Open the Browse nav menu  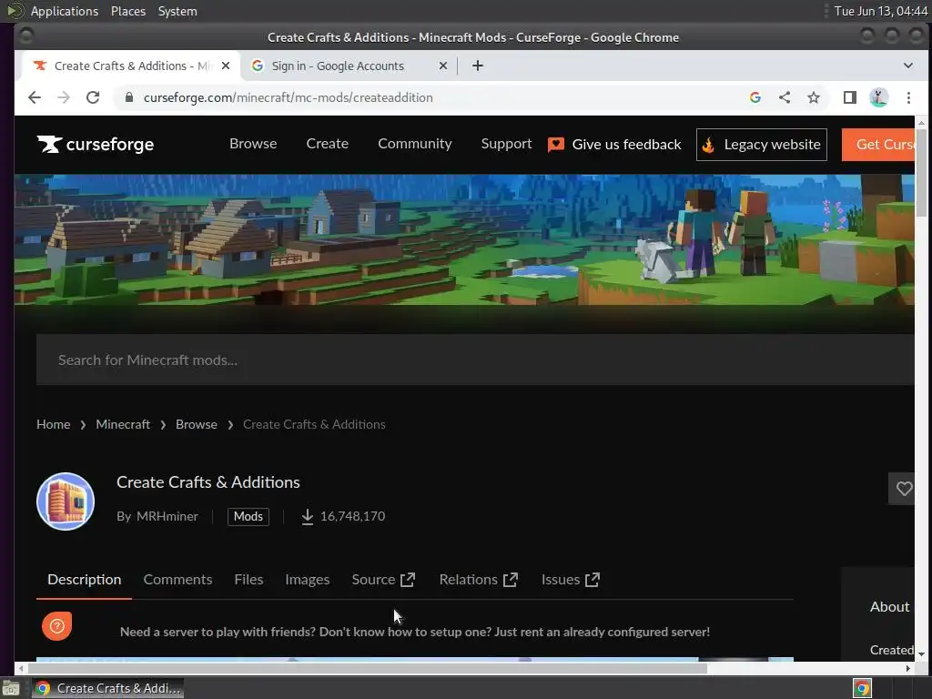(x=253, y=144)
